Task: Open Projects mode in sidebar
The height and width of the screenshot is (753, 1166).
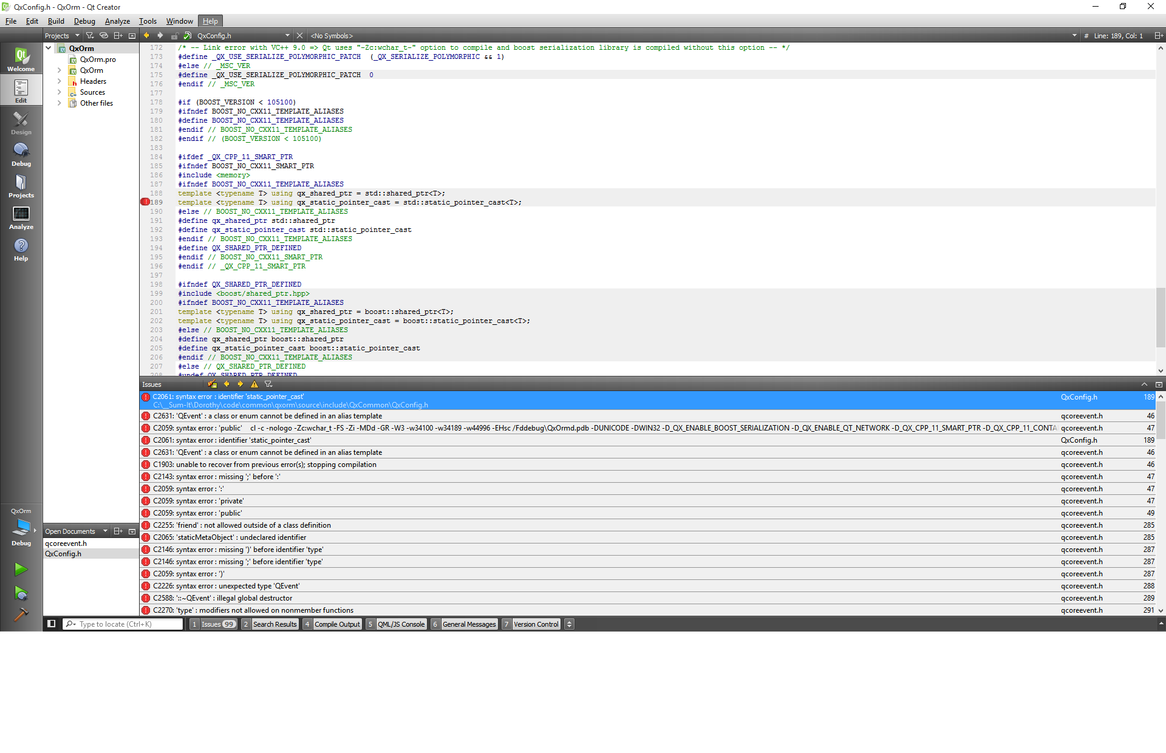Action: click(x=21, y=185)
